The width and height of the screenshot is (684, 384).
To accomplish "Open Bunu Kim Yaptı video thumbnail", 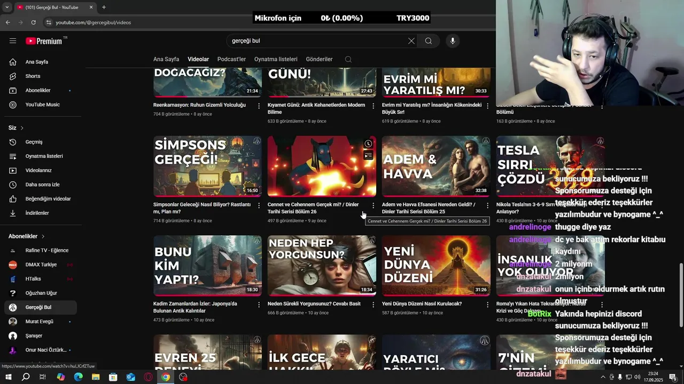I will (x=207, y=266).
